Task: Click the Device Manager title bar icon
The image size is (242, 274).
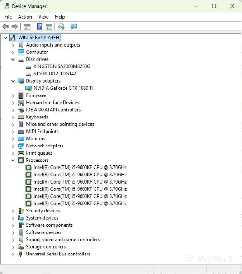Action: coord(6,6)
